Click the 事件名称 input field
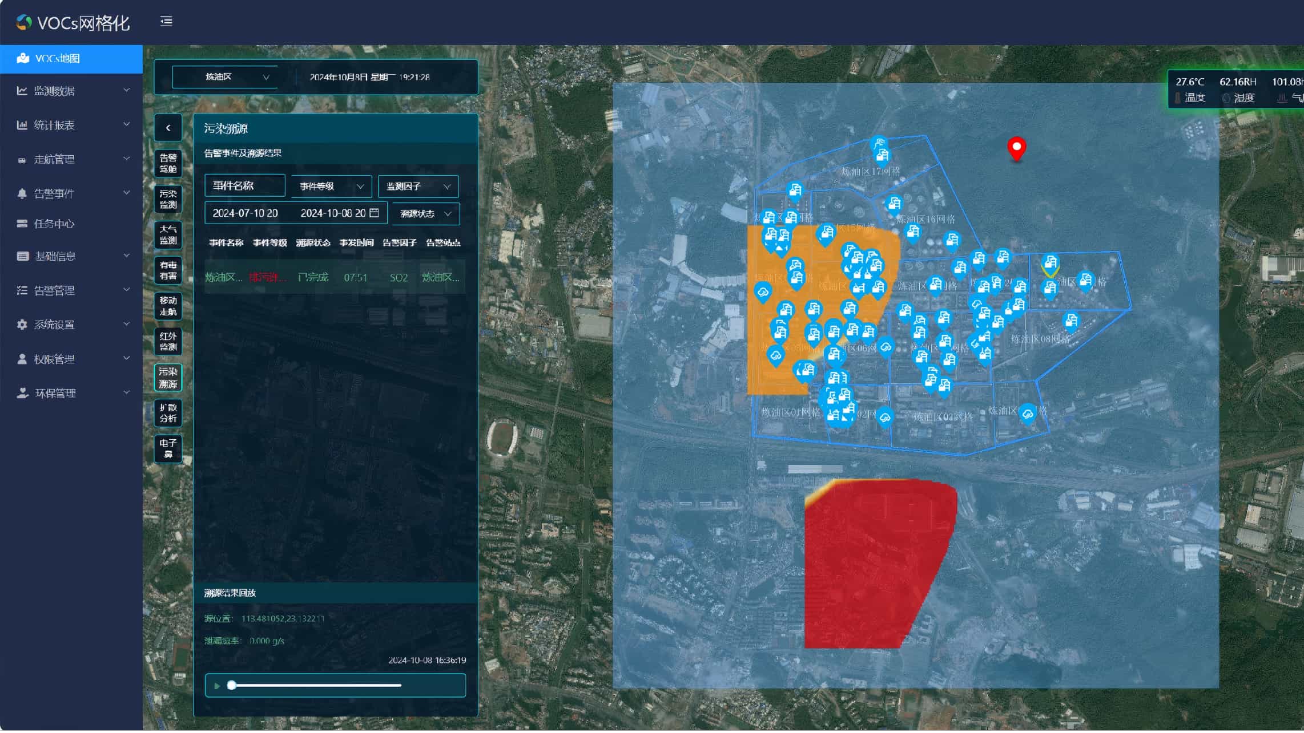1304x733 pixels. (244, 186)
